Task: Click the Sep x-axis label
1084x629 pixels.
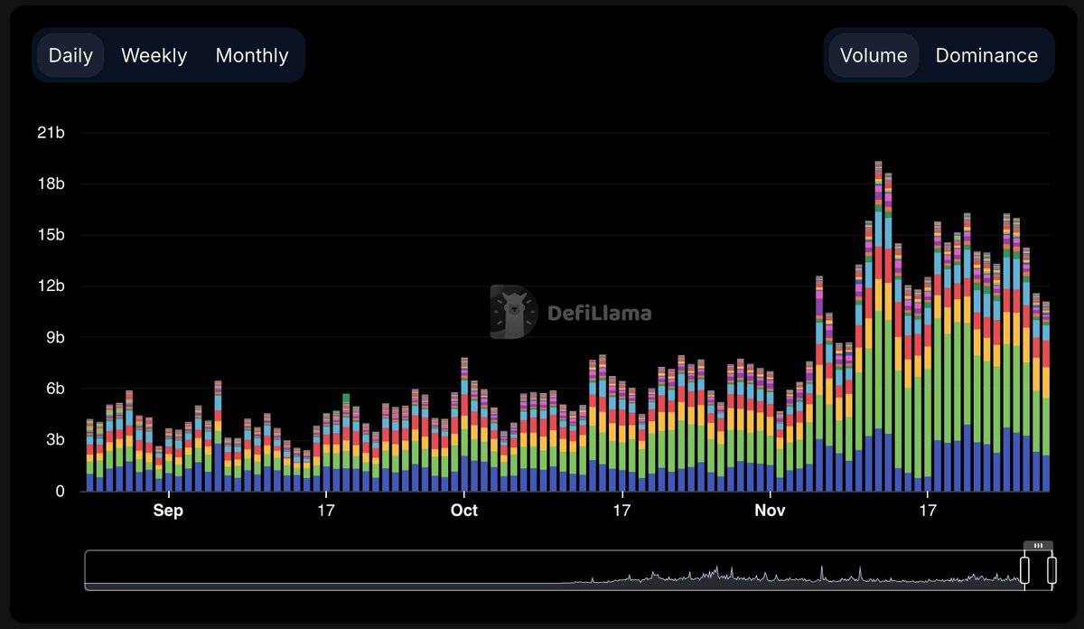Action: (168, 511)
